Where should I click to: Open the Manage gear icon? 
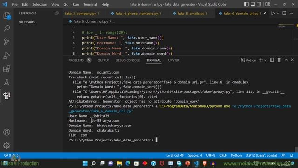pyautogui.click(x=7, y=146)
